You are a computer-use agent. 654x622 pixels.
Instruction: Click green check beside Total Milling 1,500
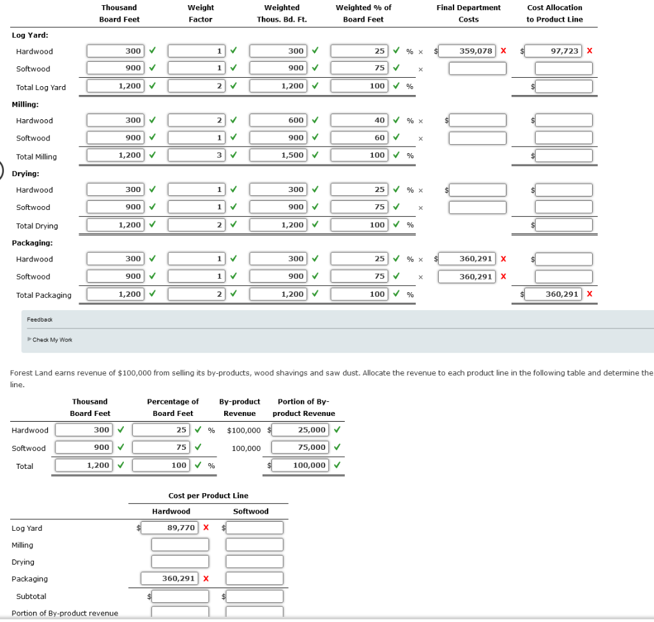315,154
